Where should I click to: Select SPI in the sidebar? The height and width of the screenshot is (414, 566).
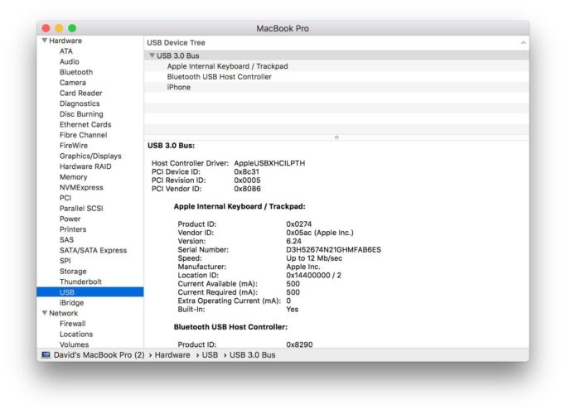65,260
